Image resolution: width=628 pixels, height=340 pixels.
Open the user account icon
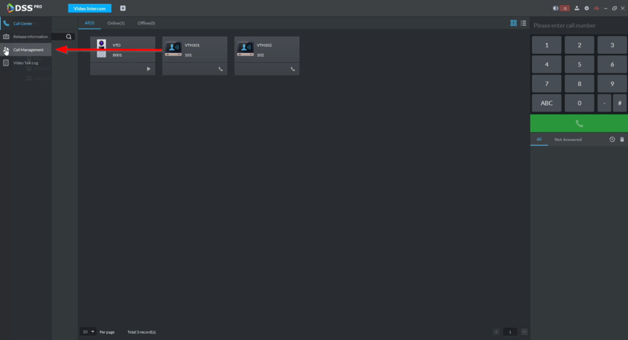click(x=577, y=8)
